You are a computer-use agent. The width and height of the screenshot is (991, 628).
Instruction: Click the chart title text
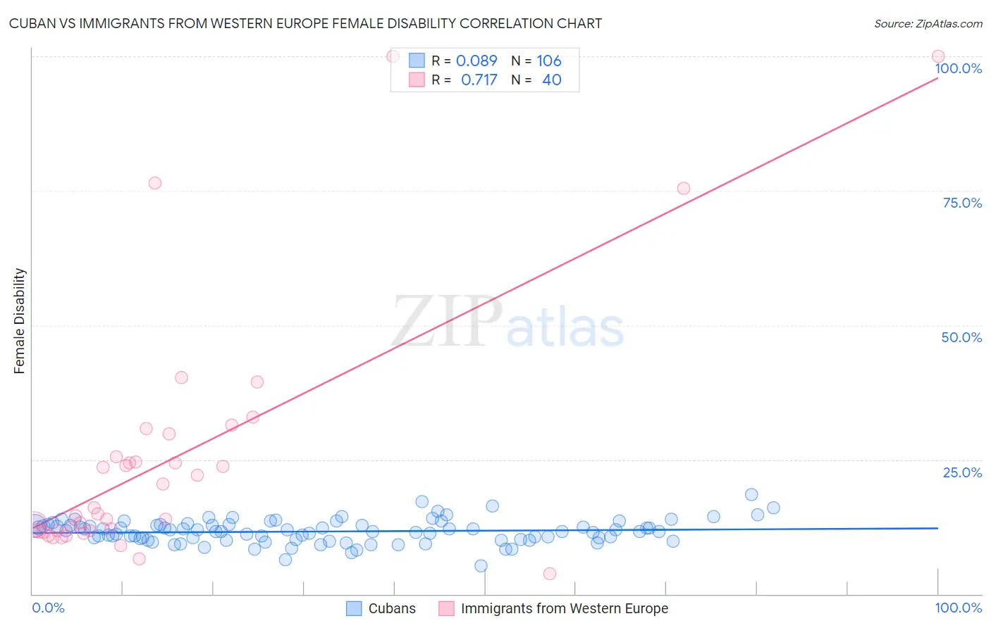(305, 23)
